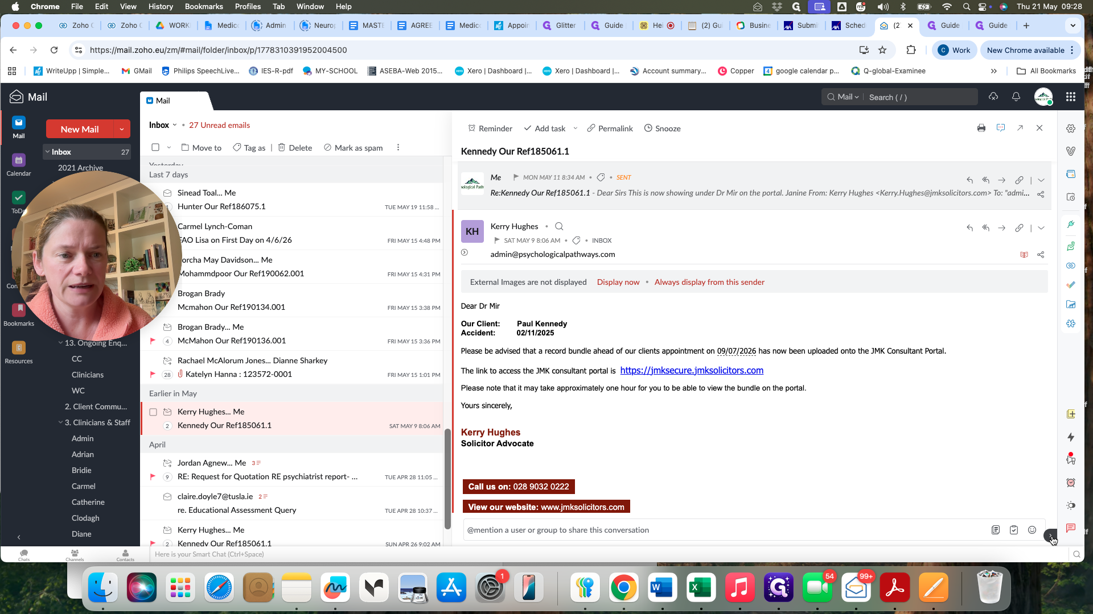Image resolution: width=1093 pixels, height=614 pixels.
Task: Open Zoho apps grid launcher
Action: 1071,97
